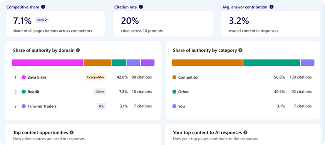
Task: Open the Tailwind Traders domain name
Action: click(x=42, y=106)
